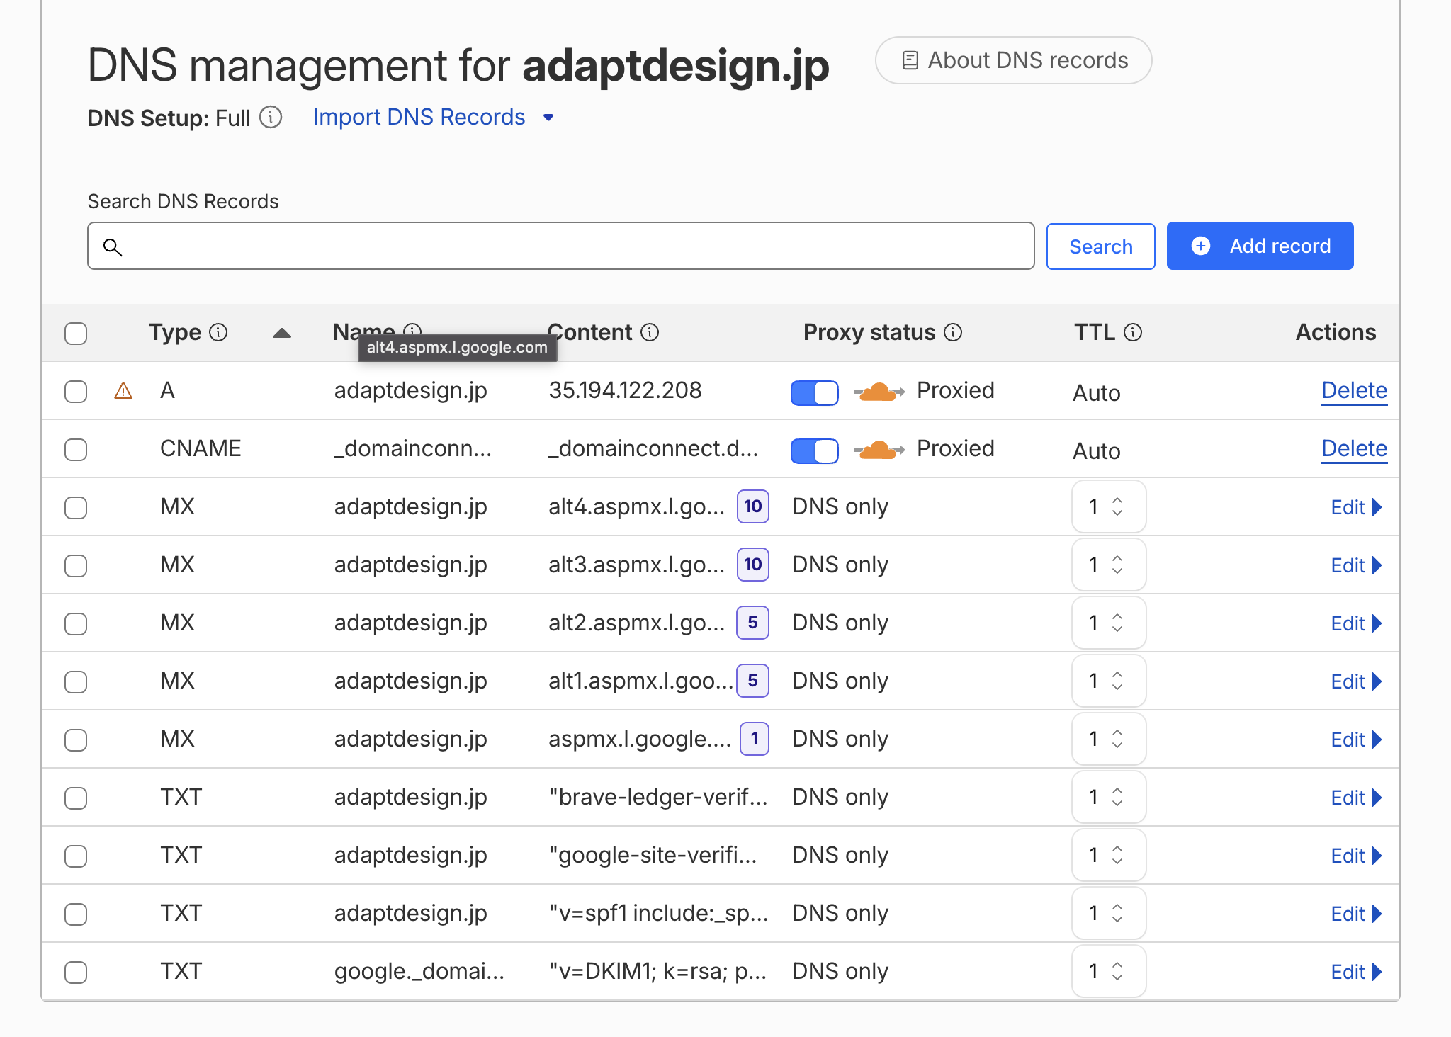Click the DNS Setup info icon
Image resolution: width=1451 pixels, height=1037 pixels.
271,117
